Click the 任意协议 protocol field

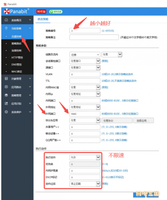click(x=117, y=121)
